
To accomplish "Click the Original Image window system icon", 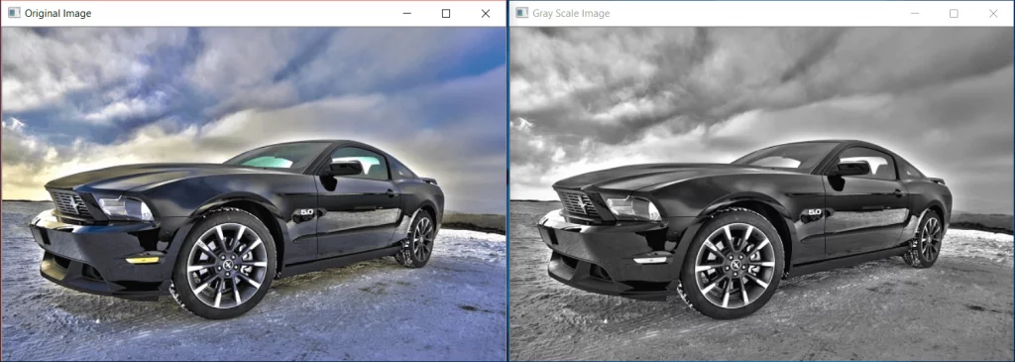I will pos(14,13).
